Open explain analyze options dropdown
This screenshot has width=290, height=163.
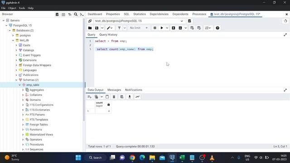pos(185,28)
